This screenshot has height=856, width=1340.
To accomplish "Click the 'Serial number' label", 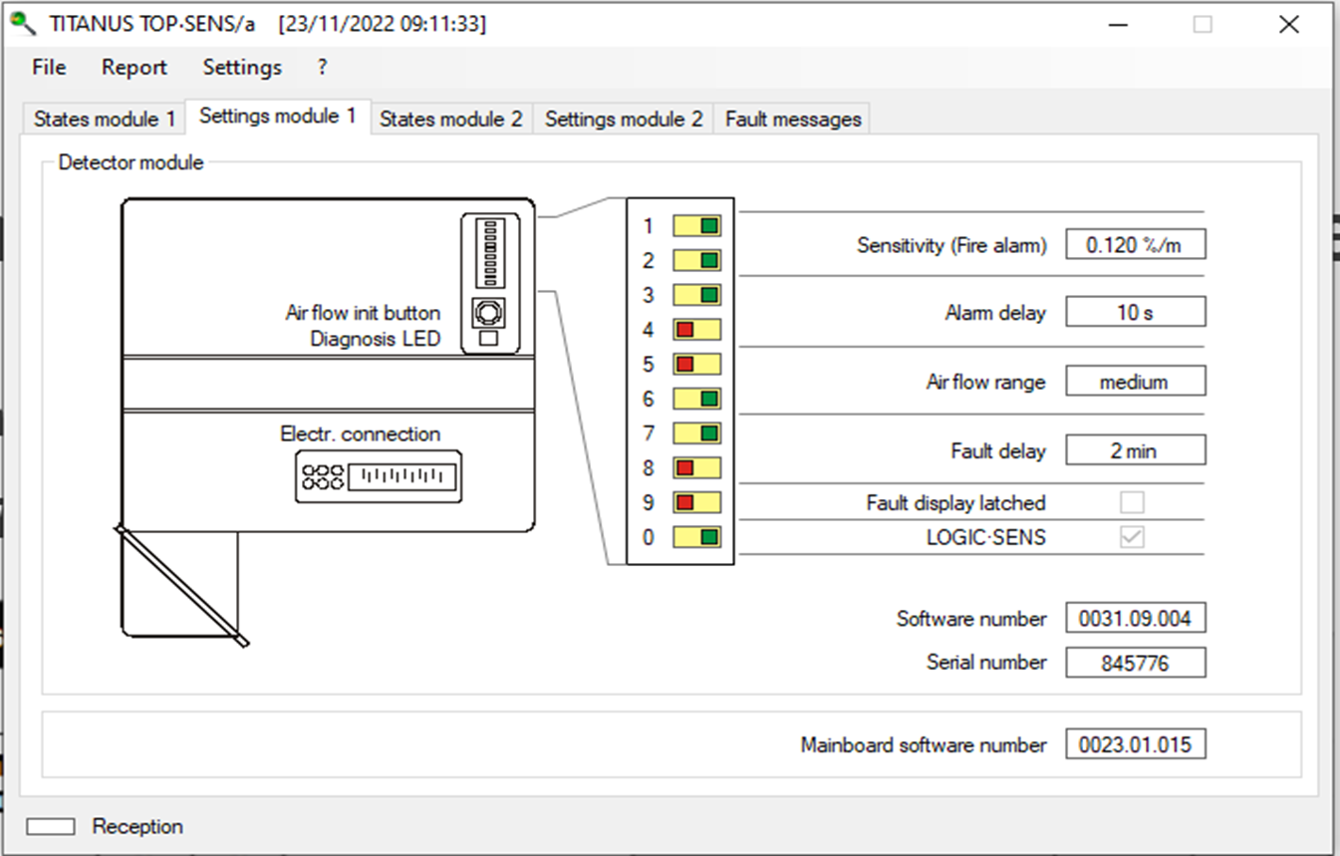I will (x=986, y=662).
